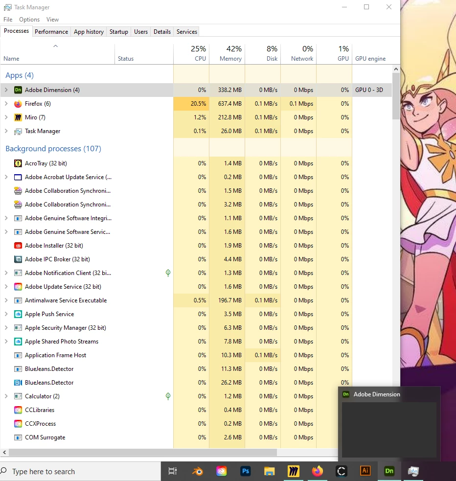Click the CCLibraries process icon
Viewport: 456px width, 481px height.
pos(18,410)
